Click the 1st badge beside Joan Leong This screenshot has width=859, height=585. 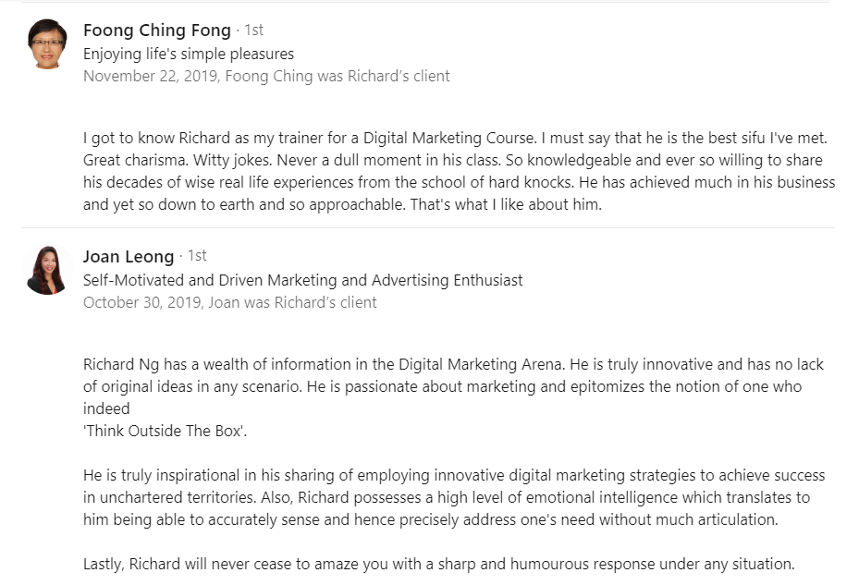pos(197,256)
